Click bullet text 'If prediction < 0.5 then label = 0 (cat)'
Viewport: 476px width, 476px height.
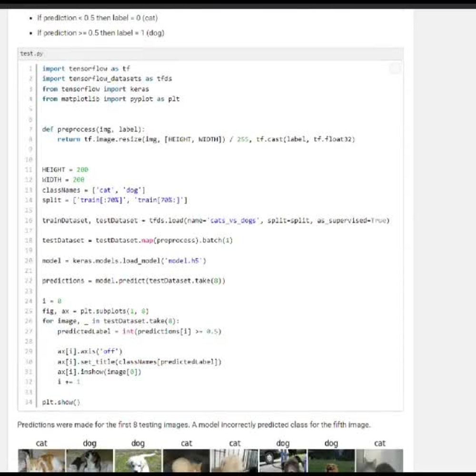coord(98,18)
